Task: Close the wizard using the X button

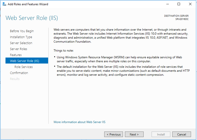Action: 190,4
